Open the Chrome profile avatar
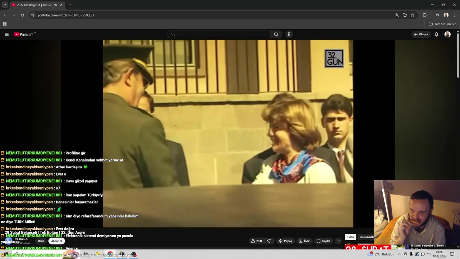460x259 pixels. [x=446, y=15]
